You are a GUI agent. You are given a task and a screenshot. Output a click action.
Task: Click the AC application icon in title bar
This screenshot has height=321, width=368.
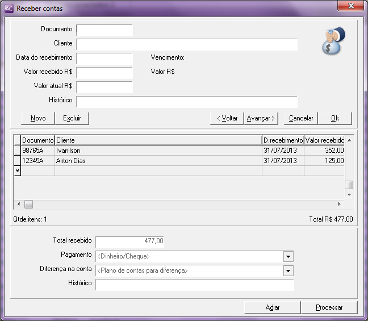click(9, 9)
